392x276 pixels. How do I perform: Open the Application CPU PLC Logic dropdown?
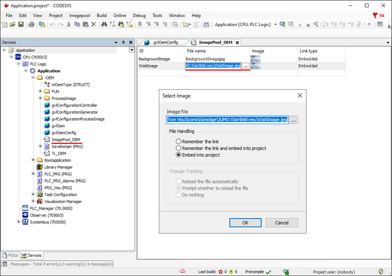(x=275, y=24)
